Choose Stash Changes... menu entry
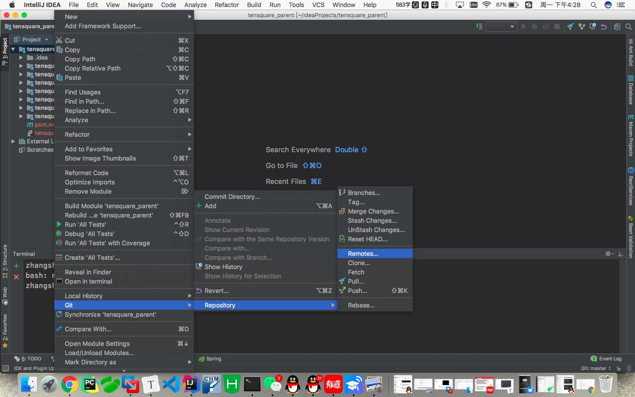 click(375, 221)
